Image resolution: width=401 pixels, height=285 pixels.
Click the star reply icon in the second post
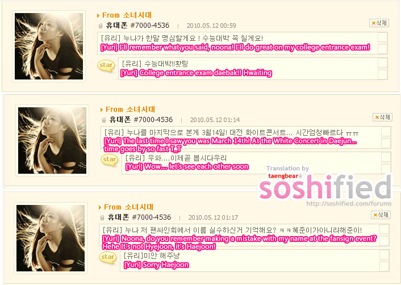point(110,160)
